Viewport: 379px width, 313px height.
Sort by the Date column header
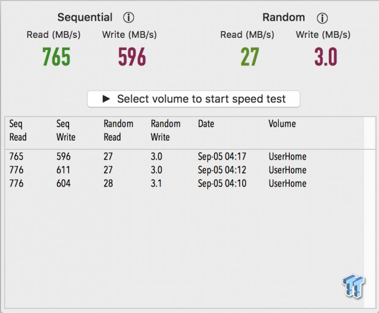(x=206, y=123)
